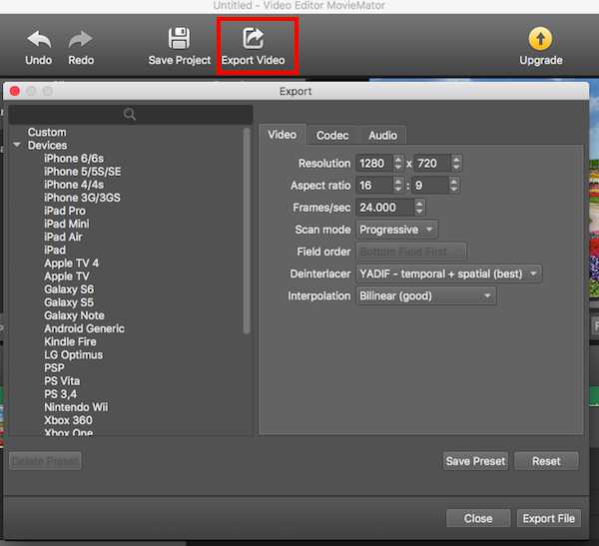The image size is (599, 546).
Task: Click the Reset button
Action: 546,461
